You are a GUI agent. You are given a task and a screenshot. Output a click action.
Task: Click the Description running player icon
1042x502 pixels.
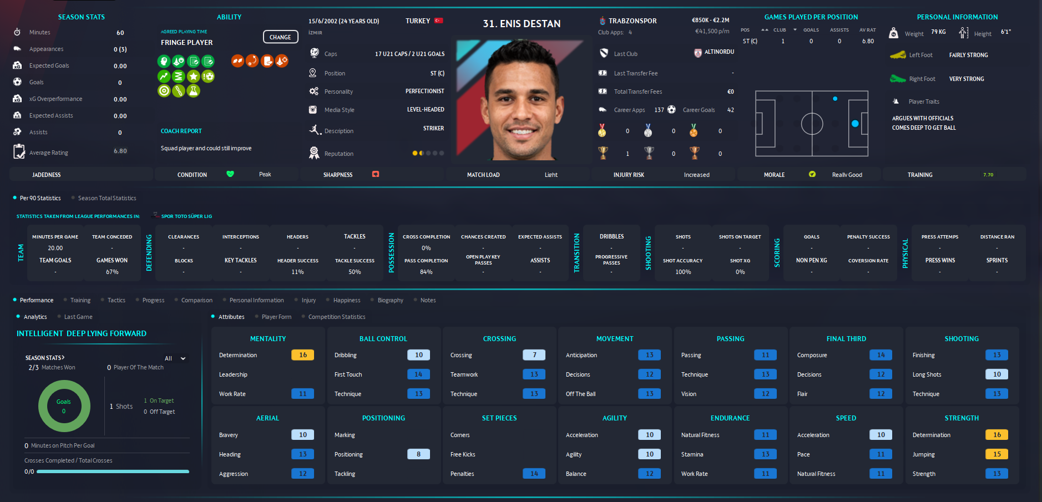[315, 130]
